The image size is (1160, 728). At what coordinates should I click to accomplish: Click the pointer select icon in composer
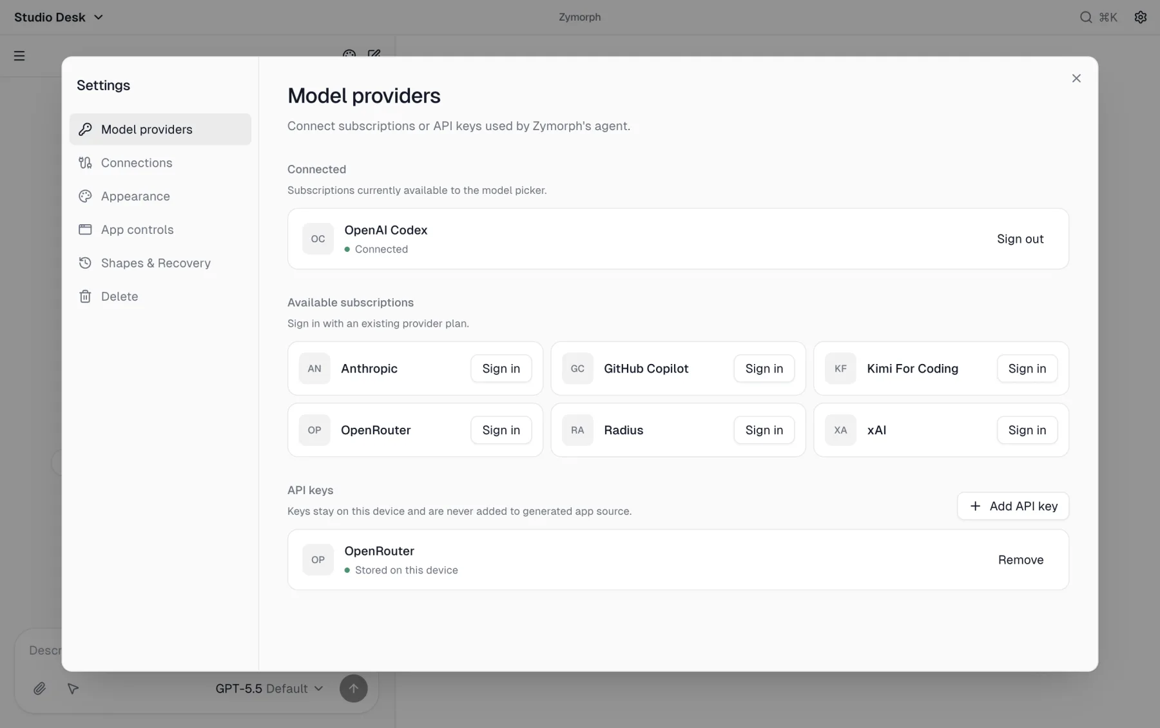point(73,689)
